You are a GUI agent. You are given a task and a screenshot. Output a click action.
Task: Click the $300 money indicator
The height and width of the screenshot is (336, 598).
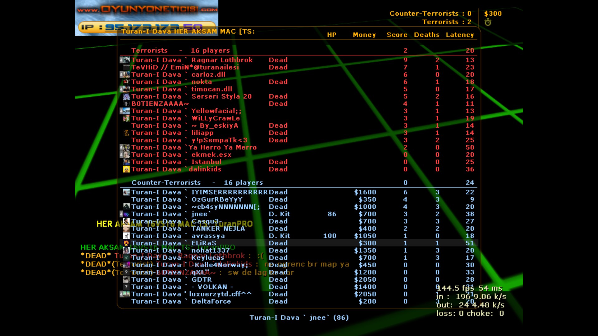pyautogui.click(x=493, y=13)
